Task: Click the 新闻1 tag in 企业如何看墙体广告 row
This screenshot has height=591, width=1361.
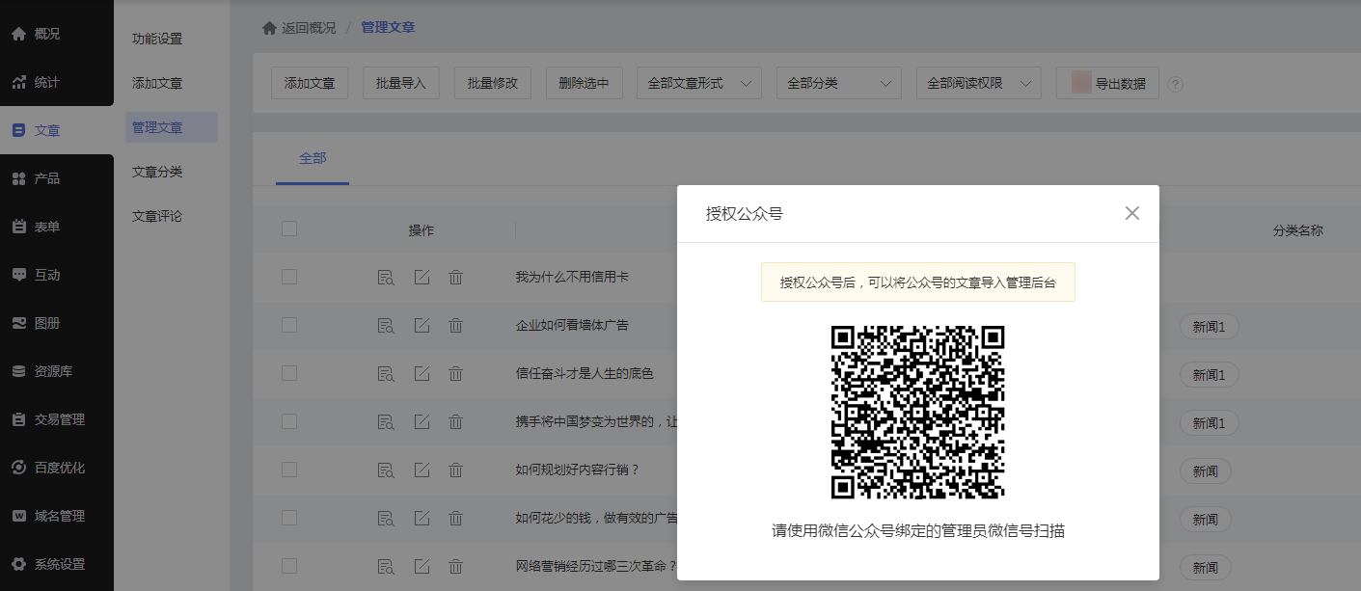Action: click(1209, 327)
